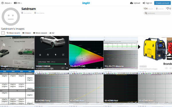This screenshot has height=107, width=172.
Task: Open the TCL-55-C71-CMS thumbnail
Action: (86, 53)
